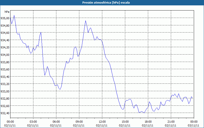Click the 934,60 y-axis value
The height and width of the screenshot is (128, 204).
coord(5,33)
